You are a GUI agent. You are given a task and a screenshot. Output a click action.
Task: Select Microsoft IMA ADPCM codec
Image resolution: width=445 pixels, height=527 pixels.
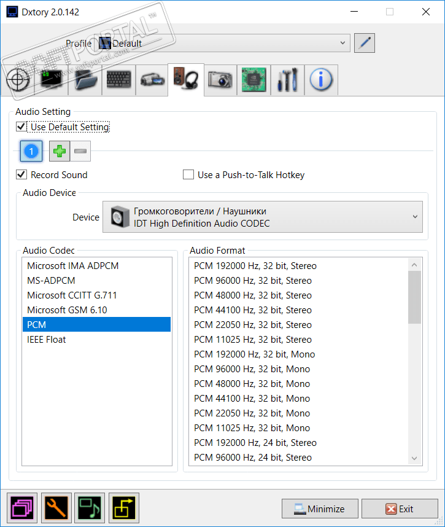[x=96, y=266]
